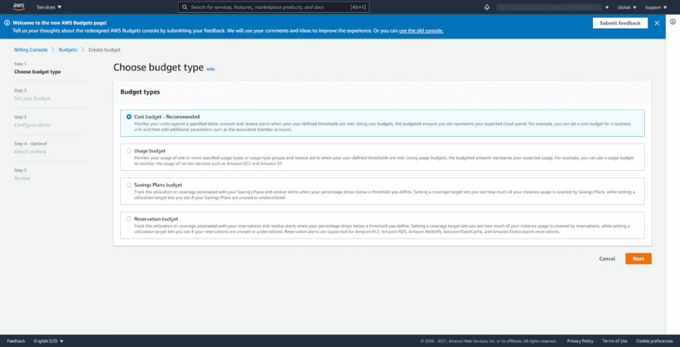Close the welcome banner
This screenshot has width=680, height=347.
click(x=657, y=23)
